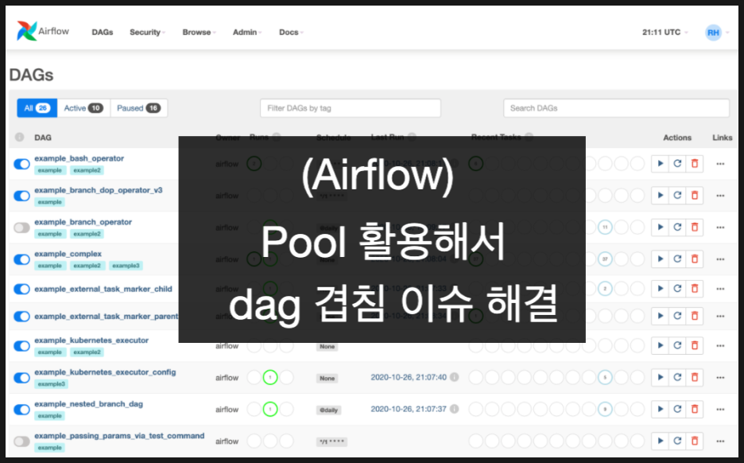
Task: Open example_nested_branch_dag DAG link
Action: point(89,403)
